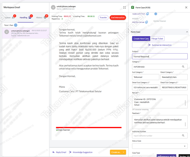Select the Create New Case tab
The width and height of the screenshot is (190, 157).
[141, 39]
